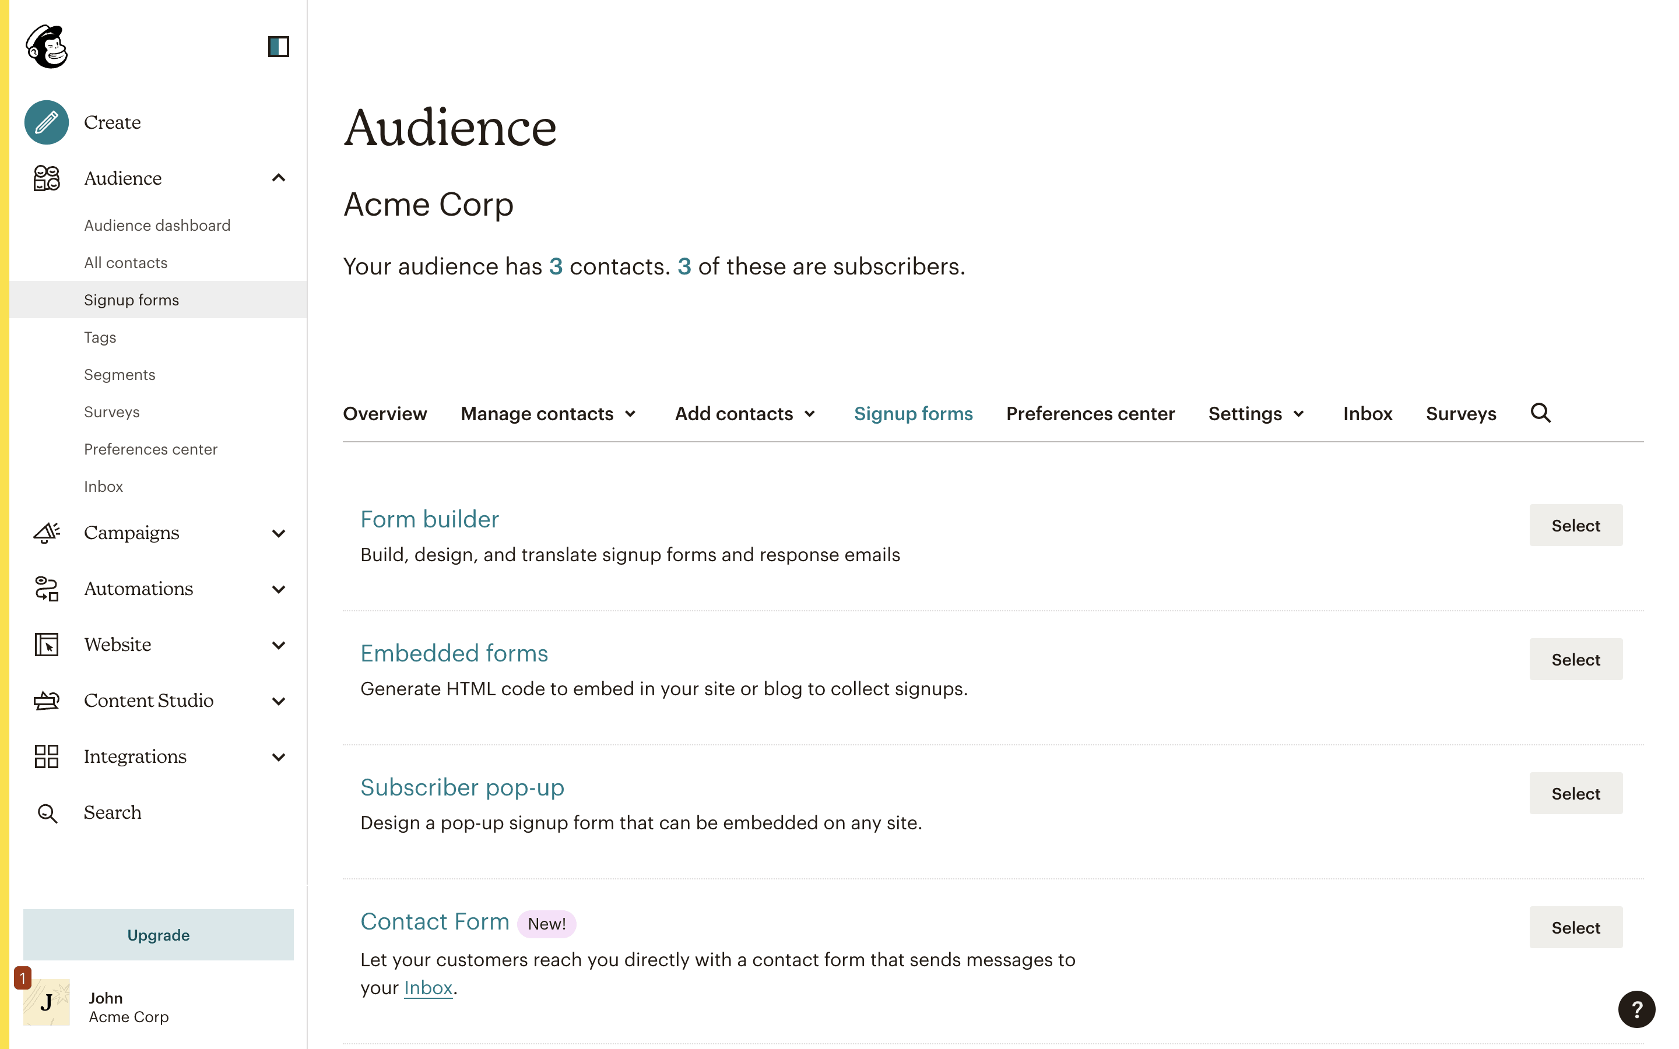Switch to the Preferences center tab
This screenshot has width=1679, height=1049.
(1090, 414)
